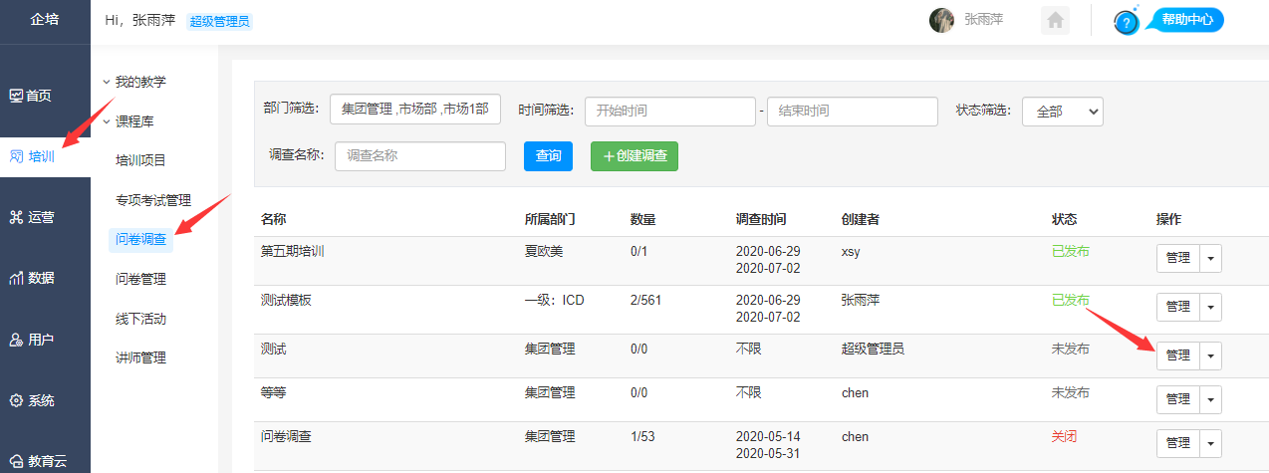Viewport: 1269px width, 473px height.
Task: Click the 状态 column header
Action: [1064, 219]
